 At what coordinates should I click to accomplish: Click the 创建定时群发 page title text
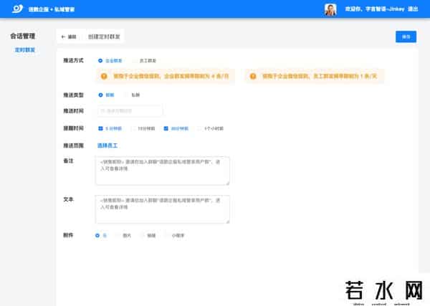point(104,37)
